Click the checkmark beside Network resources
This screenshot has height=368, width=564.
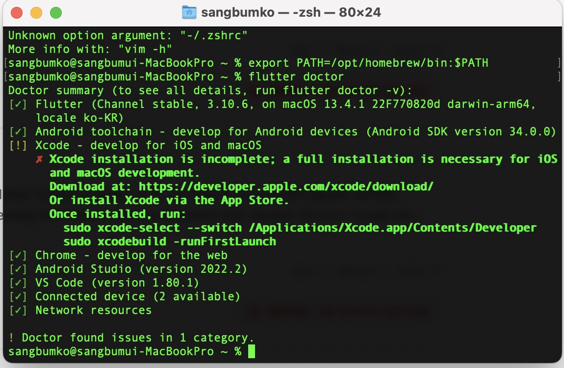(x=18, y=310)
